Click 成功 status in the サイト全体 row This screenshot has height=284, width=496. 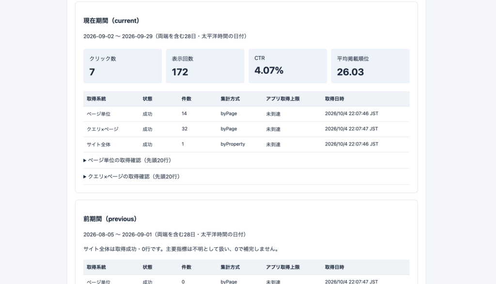(x=147, y=144)
